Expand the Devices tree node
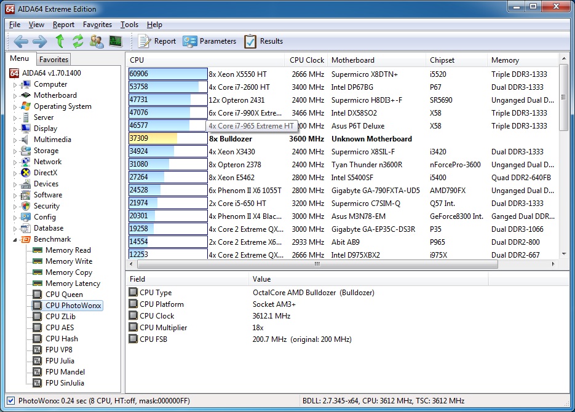Viewport: 575px width, 412px height. 15,184
